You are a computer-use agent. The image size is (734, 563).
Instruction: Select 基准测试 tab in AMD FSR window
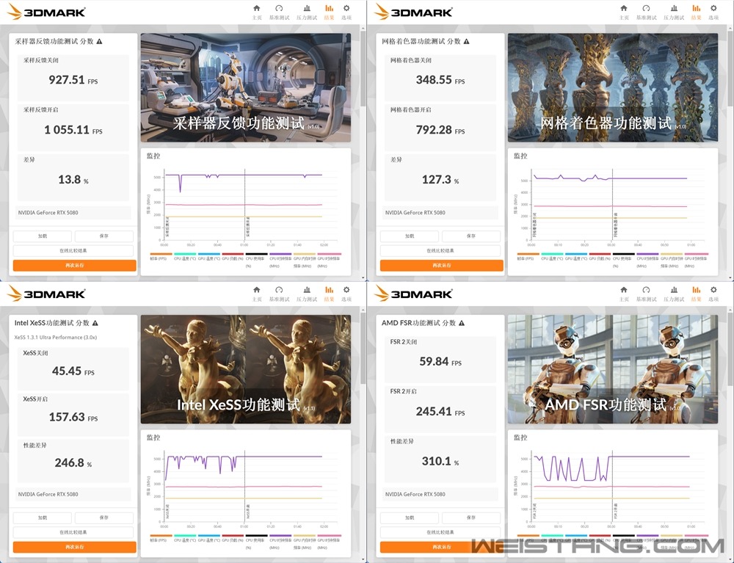point(646,294)
